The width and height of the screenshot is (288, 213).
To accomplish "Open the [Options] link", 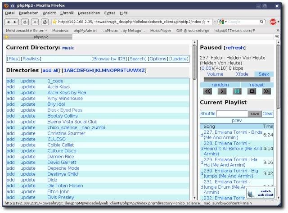I will (158, 59).
